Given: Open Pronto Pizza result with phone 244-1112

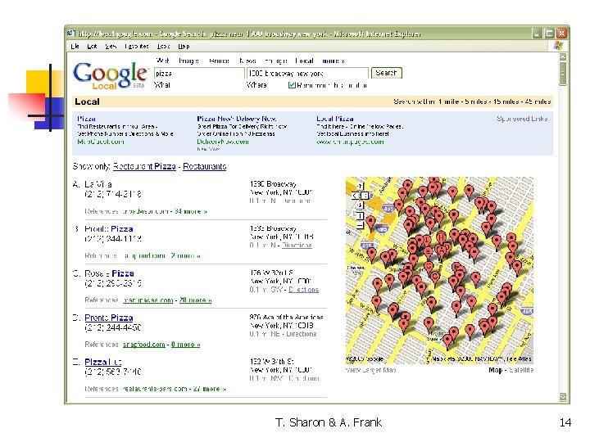Looking at the screenshot, I should click(x=109, y=229).
